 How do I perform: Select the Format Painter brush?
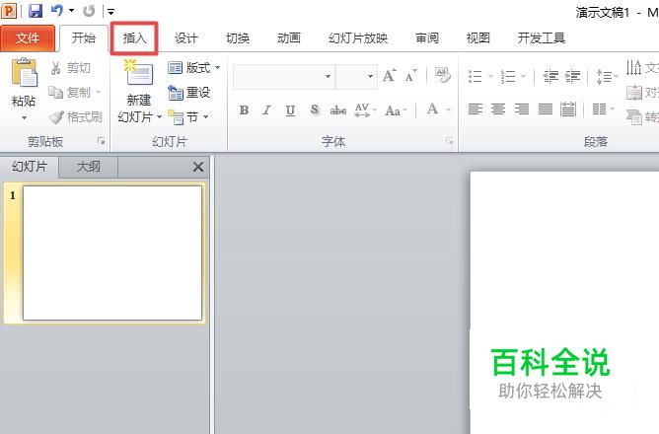click(x=56, y=116)
